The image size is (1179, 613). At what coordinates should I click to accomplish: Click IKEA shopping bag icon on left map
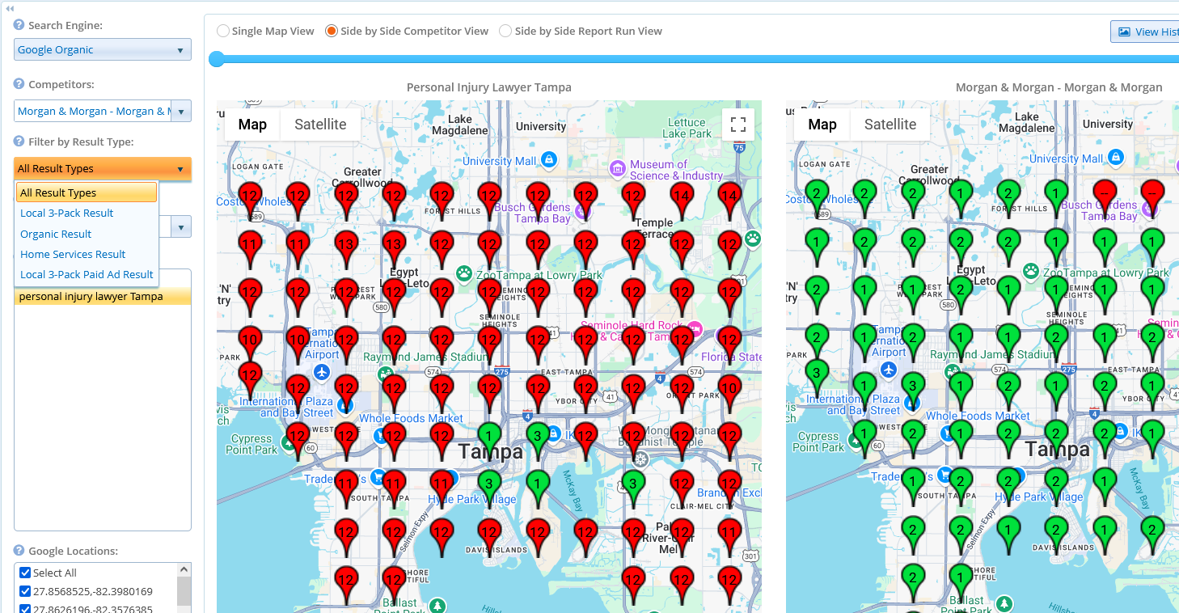pos(555,433)
